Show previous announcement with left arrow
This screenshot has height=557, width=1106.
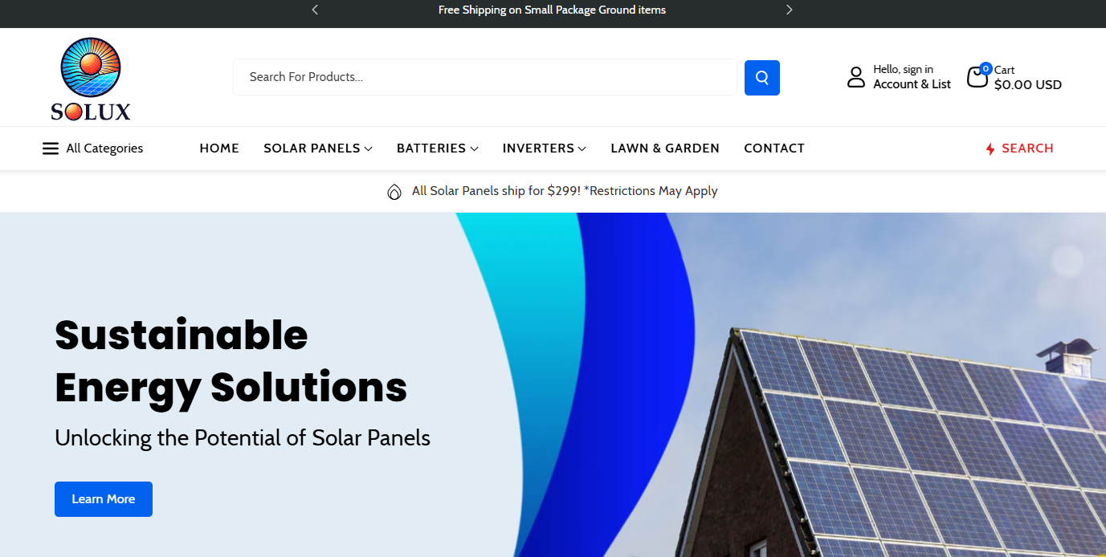pos(315,10)
